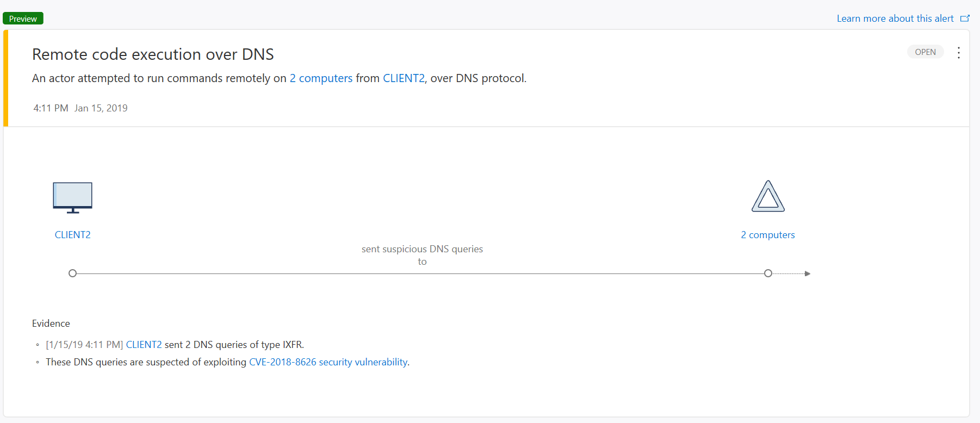Open CLIENT2 link in the alert description

pyautogui.click(x=404, y=78)
